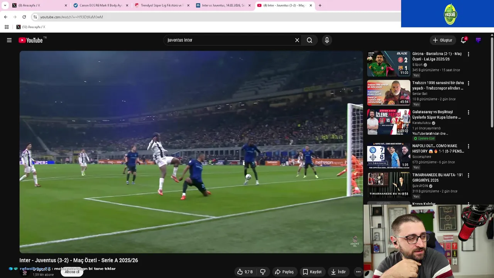The height and width of the screenshot is (278, 494).
Task: Switch to Trendyol Süper Lig Fikstürü tab
Action: [x=162, y=5]
